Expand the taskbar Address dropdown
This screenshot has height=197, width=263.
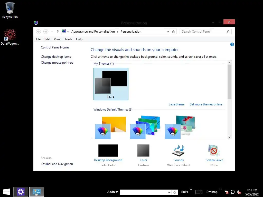[169, 192]
